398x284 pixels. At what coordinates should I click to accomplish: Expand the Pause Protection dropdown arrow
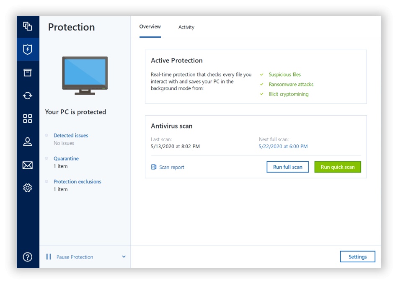pyautogui.click(x=124, y=257)
